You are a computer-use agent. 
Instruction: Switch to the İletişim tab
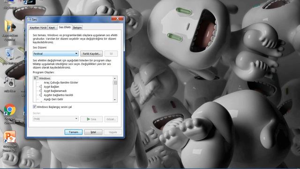tap(77, 28)
